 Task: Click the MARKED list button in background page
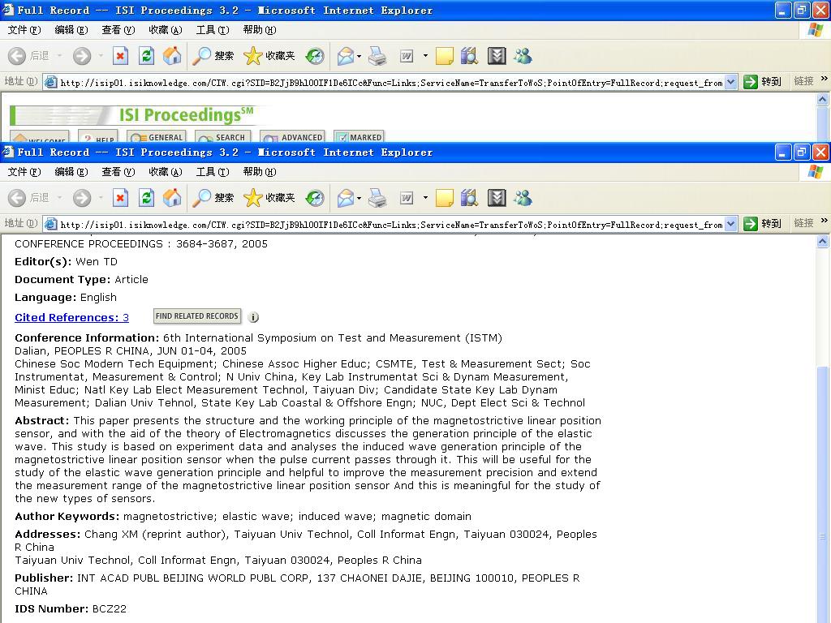[x=358, y=137]
